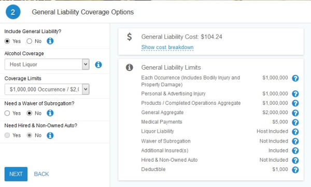Click help icon in Waiver of Subrogation limits row
The width and height of the screenshot is (311, 187).
[295, 141]
